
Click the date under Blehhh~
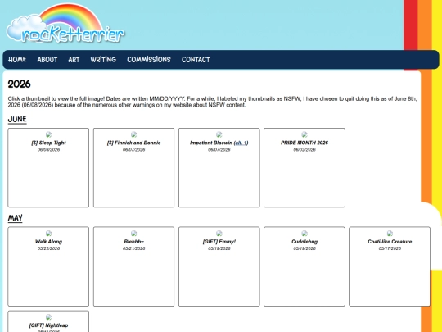134,248
